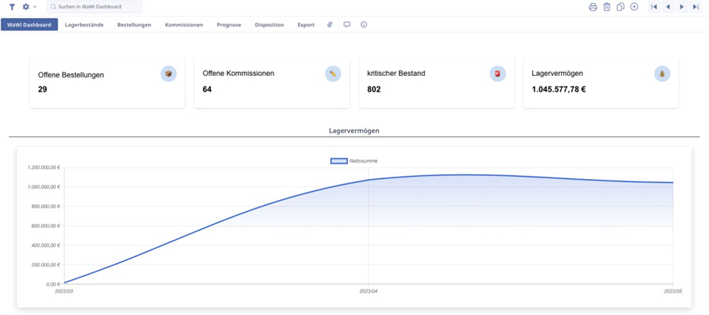Add a new record with plus icon
This screenshot has width=709, height=315.
click(634, 7)
